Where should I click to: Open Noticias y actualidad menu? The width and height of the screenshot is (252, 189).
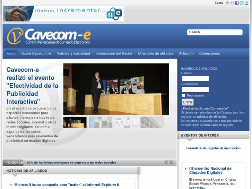[x=73, y=53]
